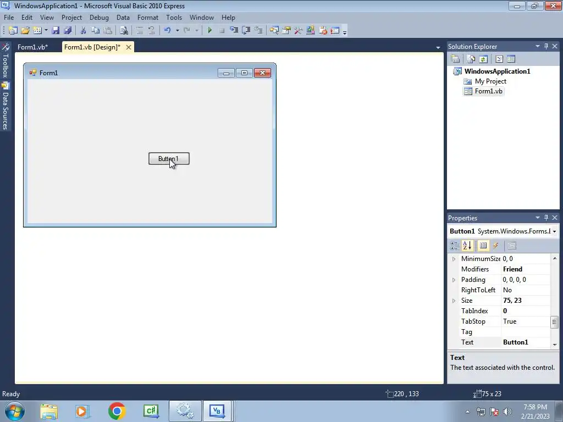Open the Undo history dropdown arrow
Screen dimensions: 563x422
[x=178, y=31]
